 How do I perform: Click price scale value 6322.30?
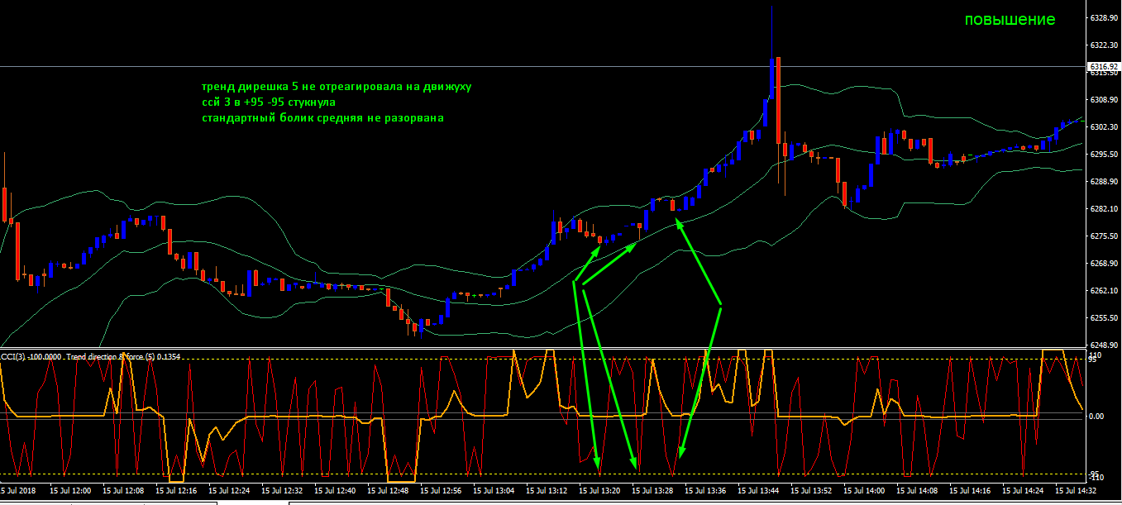pyautogui.click(x=1103, y=45)
